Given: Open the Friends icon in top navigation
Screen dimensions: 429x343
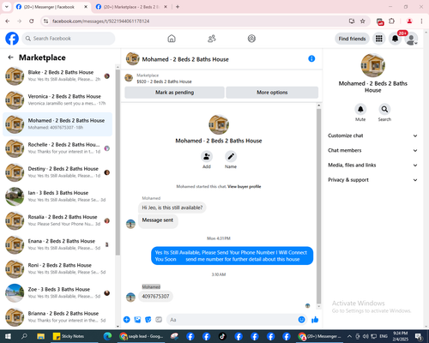Looking at the screenshot, I should [212, 39].
